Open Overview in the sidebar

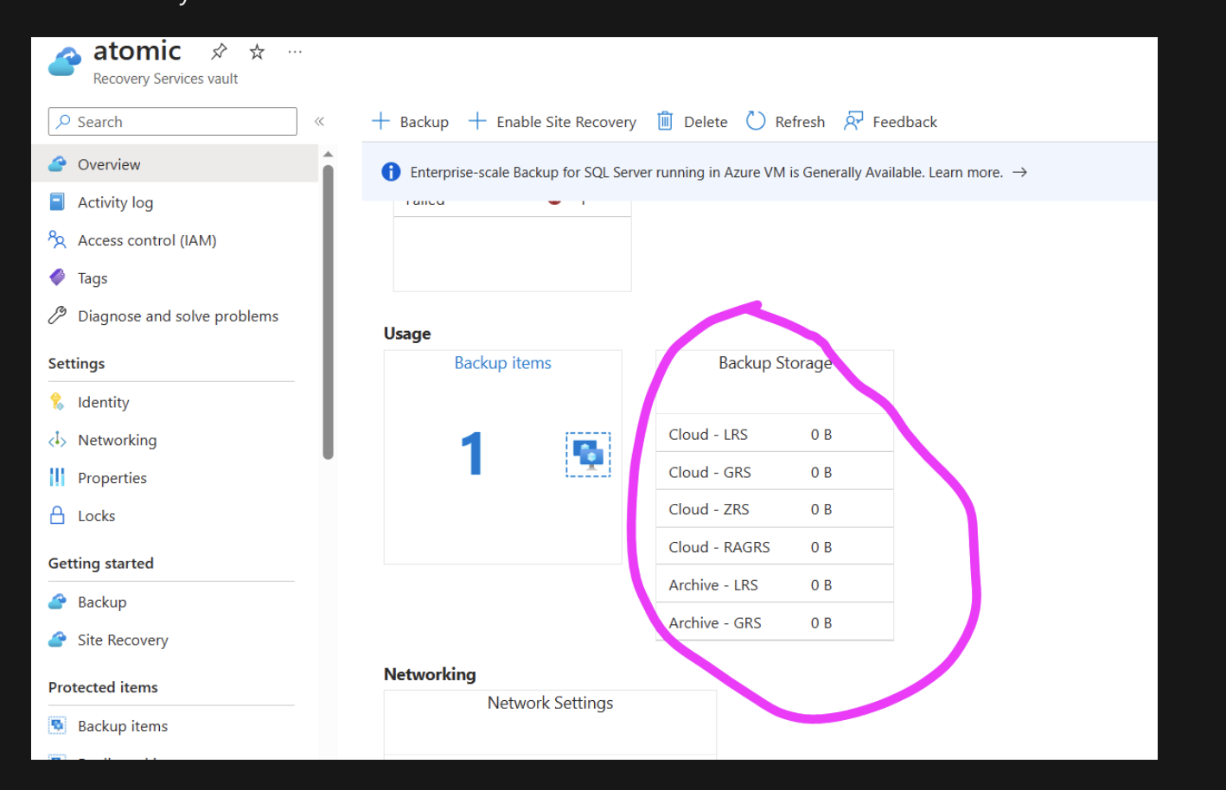pos(175,164)
